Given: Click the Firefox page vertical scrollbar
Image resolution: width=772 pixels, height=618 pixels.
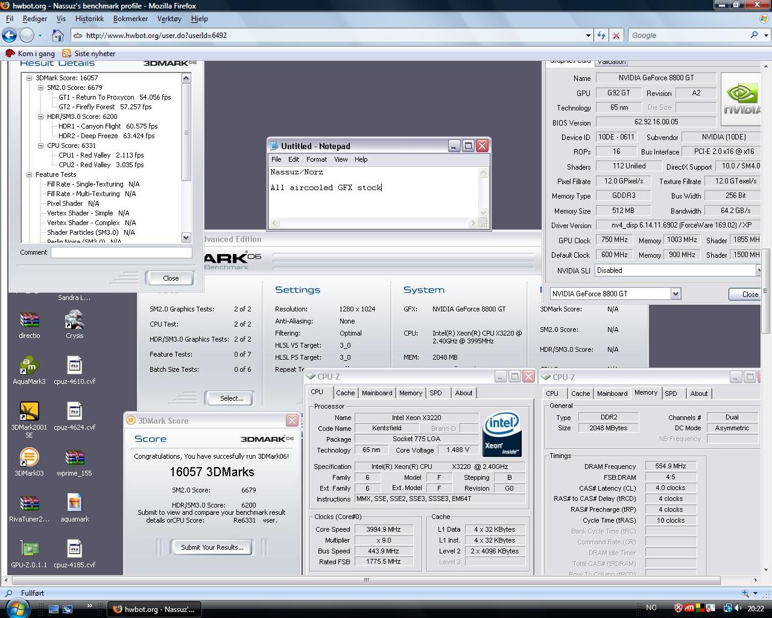Looking at the screenshot, I should tap(766, 290).
